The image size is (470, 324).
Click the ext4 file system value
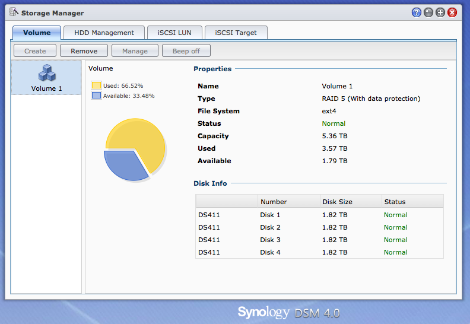329,111
